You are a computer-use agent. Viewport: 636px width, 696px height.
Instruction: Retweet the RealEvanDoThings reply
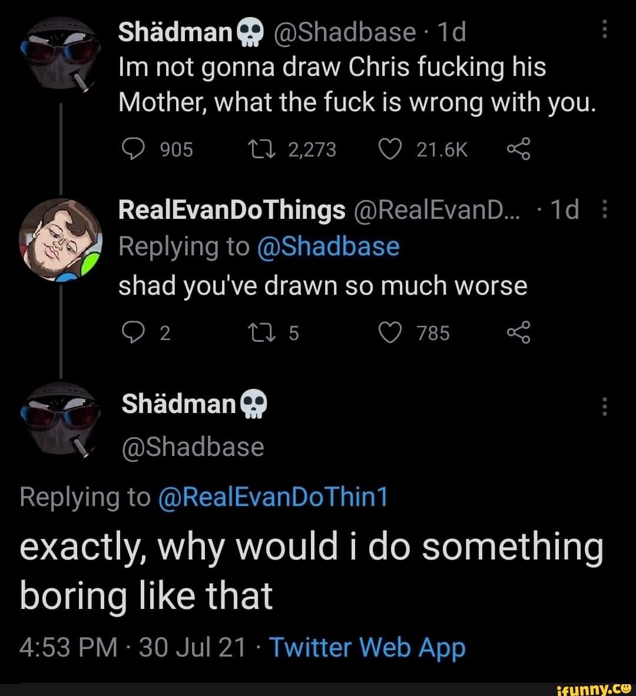pos(271,333)
